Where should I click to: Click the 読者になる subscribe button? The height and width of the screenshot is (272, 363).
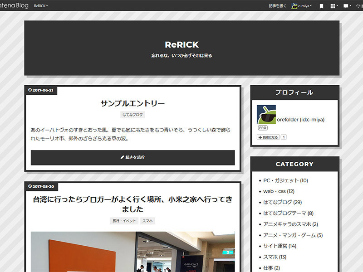[268, 137]
